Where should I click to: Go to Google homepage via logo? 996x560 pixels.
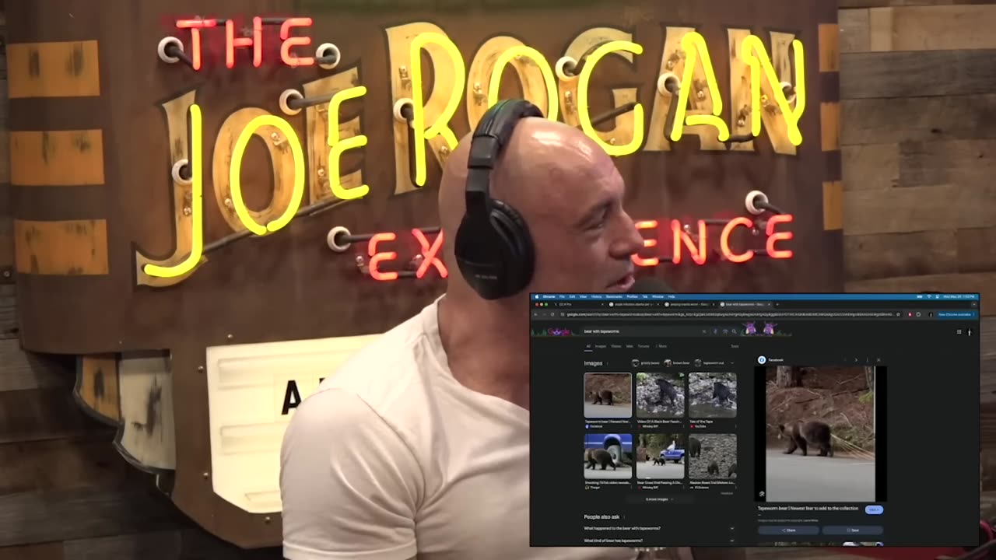pos(559,332)
